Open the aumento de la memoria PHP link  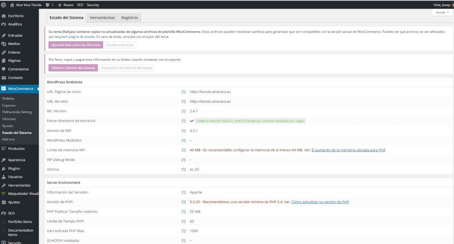tap(348, 150)
